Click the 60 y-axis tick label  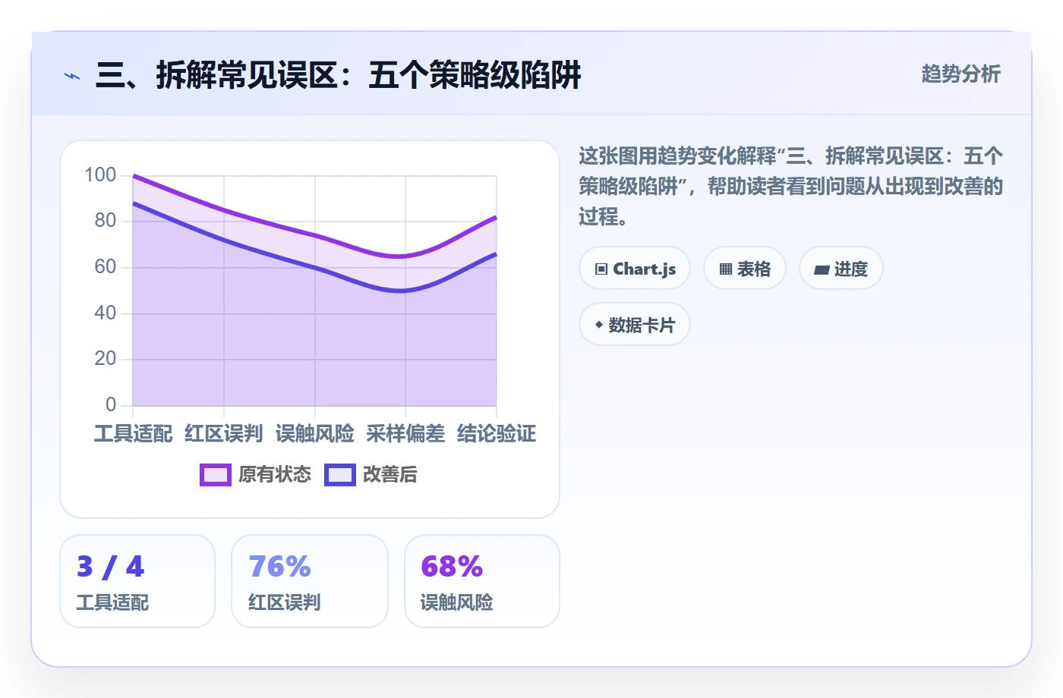(x=106, y=267)
